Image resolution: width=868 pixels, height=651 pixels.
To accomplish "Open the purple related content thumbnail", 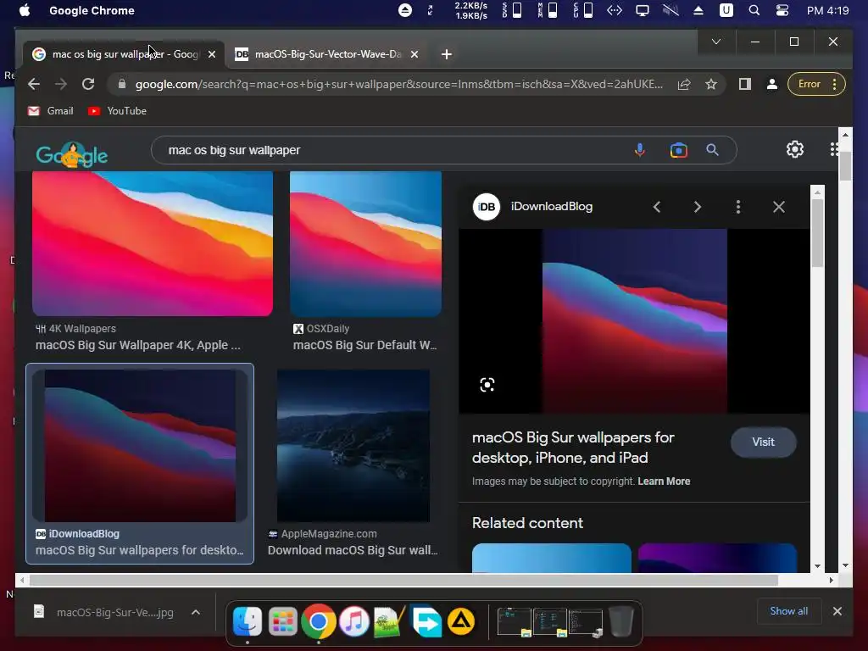I will click(x=717, y=558).
